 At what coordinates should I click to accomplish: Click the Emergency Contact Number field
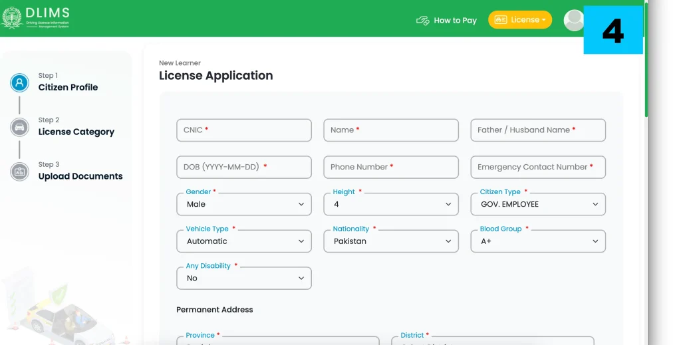(538, 167)
